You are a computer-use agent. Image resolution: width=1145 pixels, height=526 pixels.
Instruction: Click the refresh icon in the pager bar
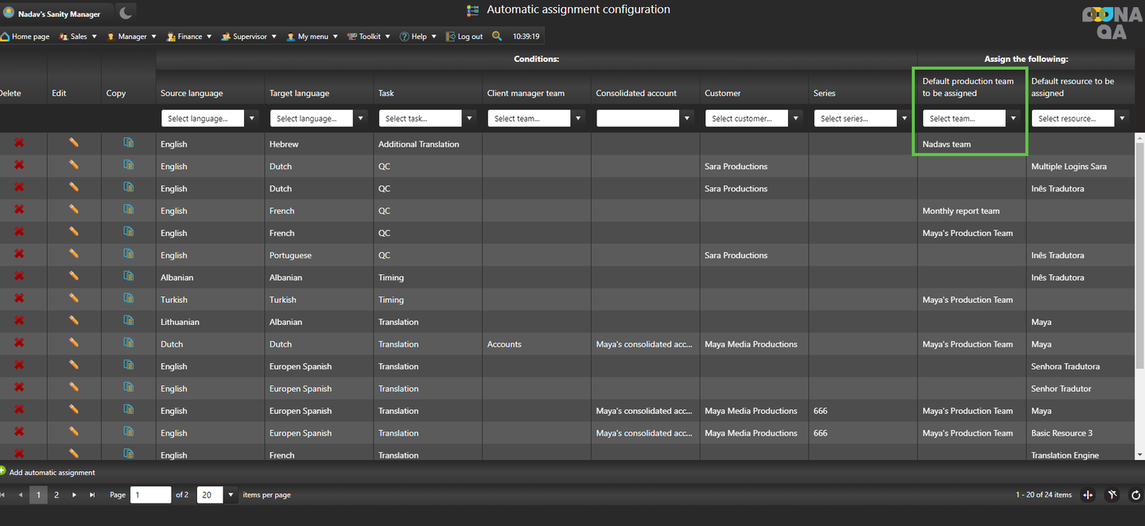pos(1135,495)
